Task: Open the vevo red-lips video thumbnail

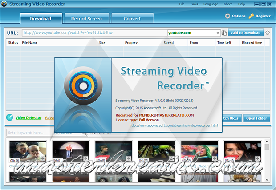Action: 242,151
